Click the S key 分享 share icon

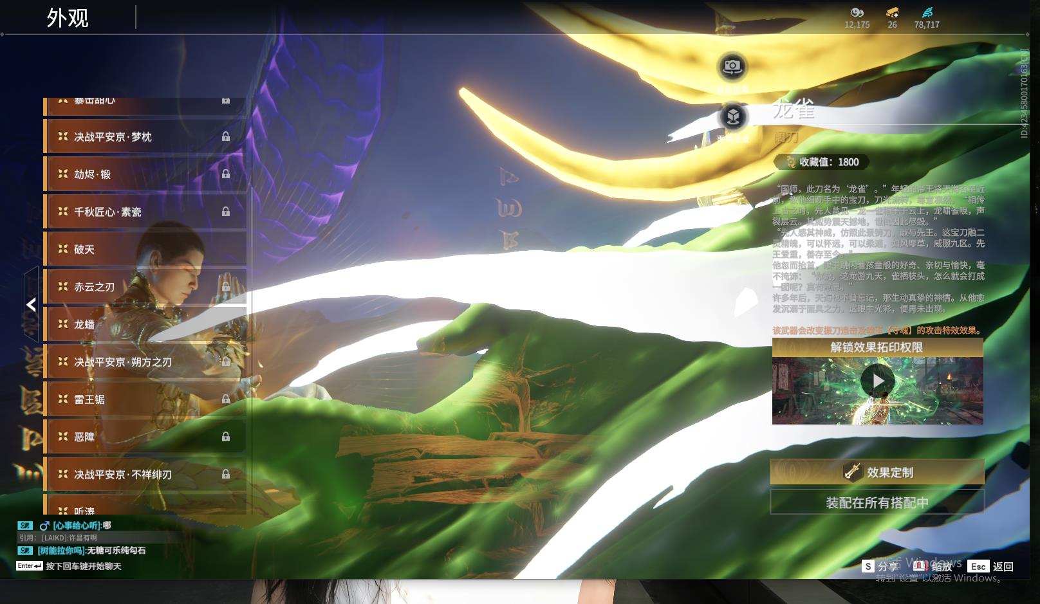click(868, 566)
